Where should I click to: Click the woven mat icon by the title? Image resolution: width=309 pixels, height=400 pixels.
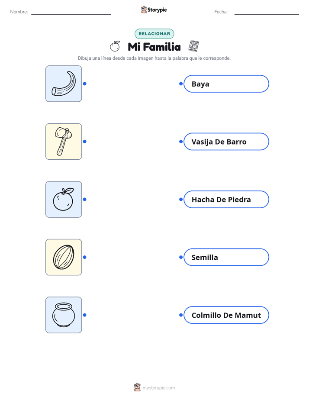[194, 46]
